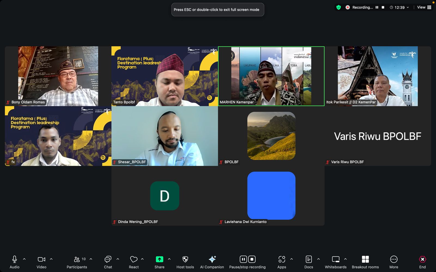
Task: Stop recording in the bottom toolbar
Action: click(252, 259)
